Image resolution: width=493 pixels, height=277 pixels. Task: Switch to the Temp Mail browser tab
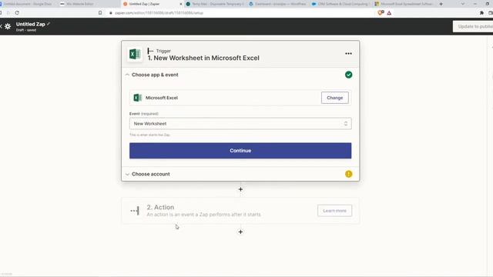pos(215,4)
